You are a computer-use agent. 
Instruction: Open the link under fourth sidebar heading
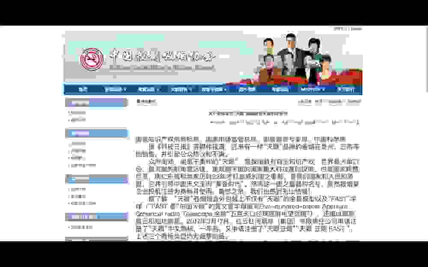click(82, 227)
